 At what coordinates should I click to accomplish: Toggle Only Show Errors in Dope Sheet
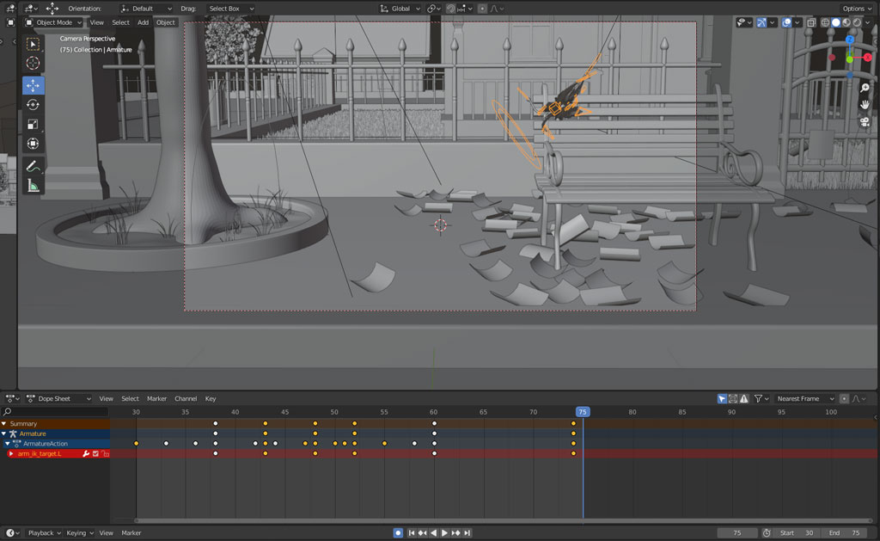pos(744,399)
